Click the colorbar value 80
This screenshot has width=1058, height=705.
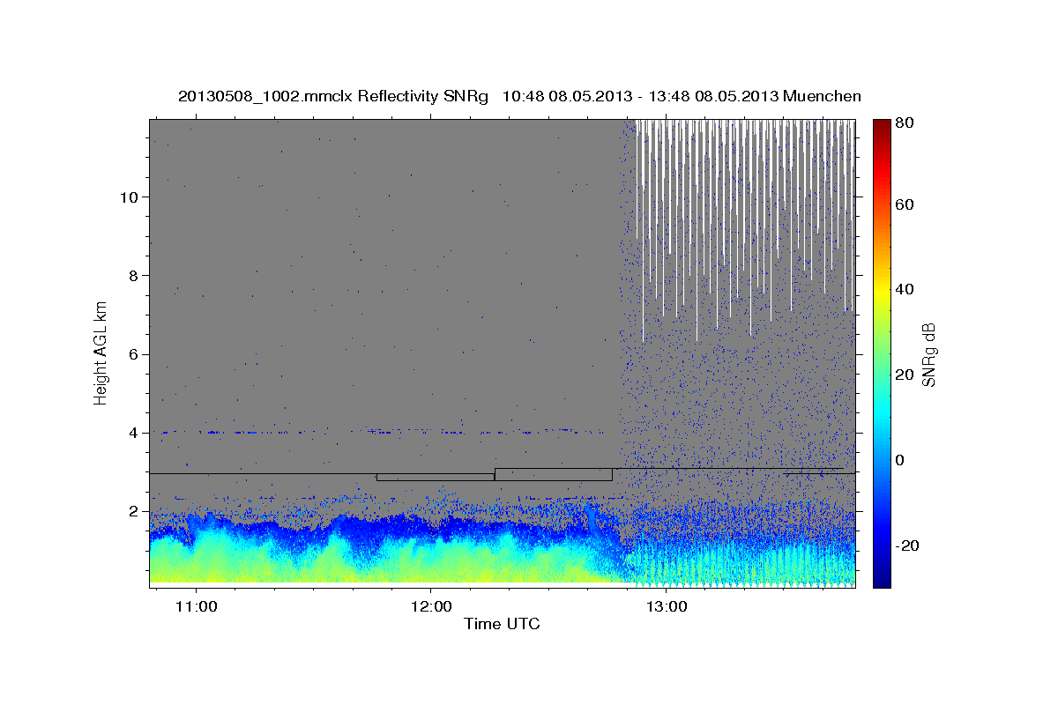904,123
